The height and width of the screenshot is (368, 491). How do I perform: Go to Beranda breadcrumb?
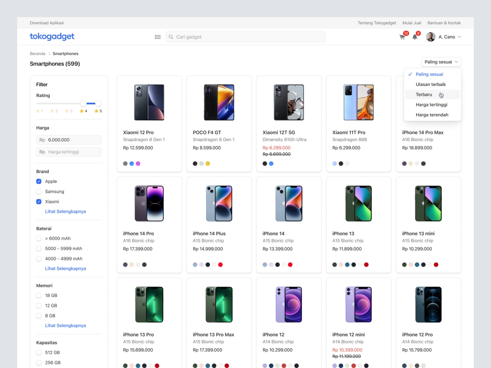coord(38,54)
